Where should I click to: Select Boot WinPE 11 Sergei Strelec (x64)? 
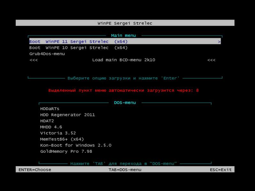pyautogui.click(x=125, y=42)
